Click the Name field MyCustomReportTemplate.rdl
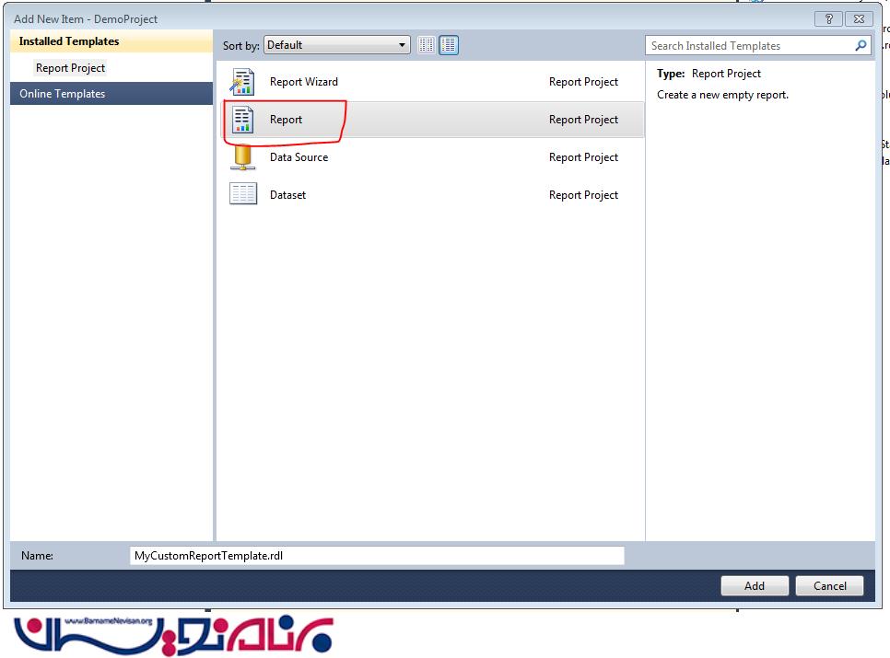890x658 pixels. point(378,556)
